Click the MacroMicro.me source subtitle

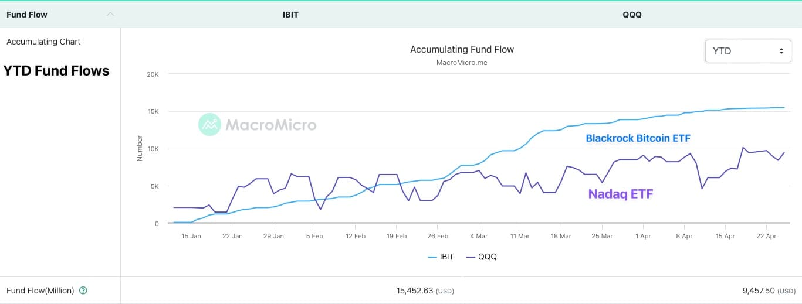click(462, 62)
